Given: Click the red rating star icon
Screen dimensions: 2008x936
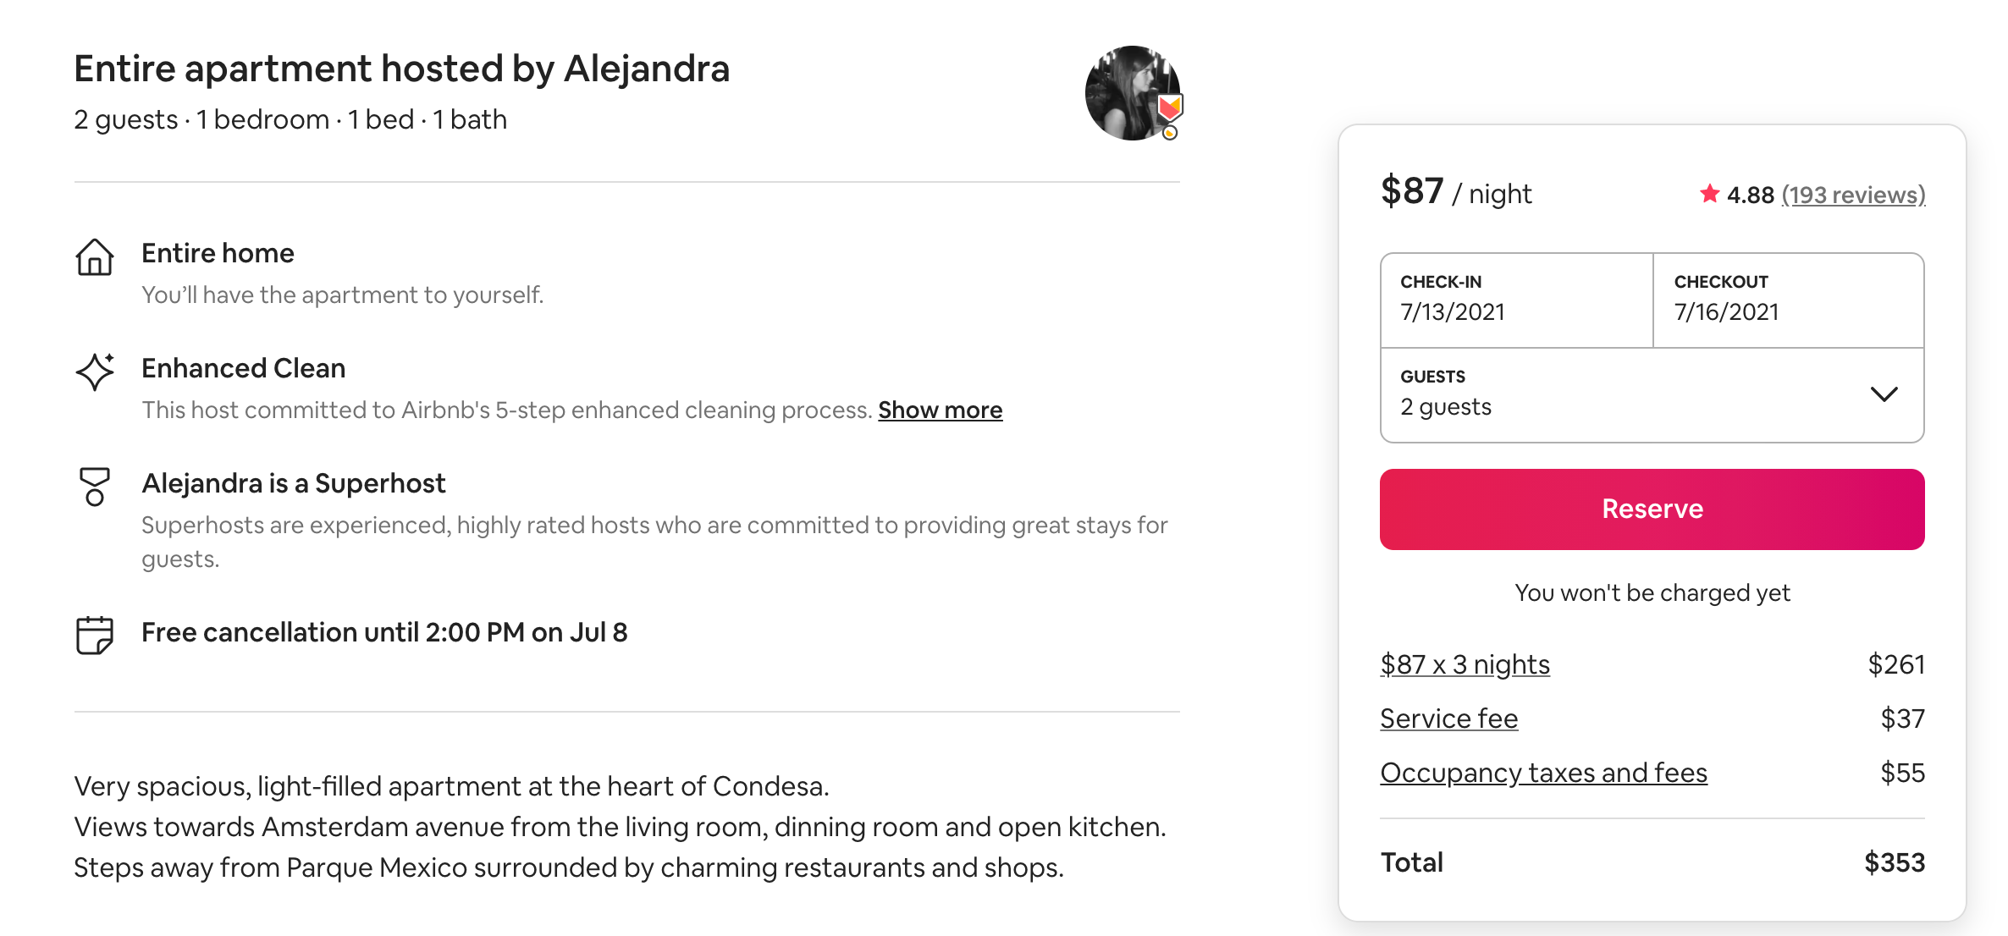Looking at the screenshot, I should coord(1709,194).
